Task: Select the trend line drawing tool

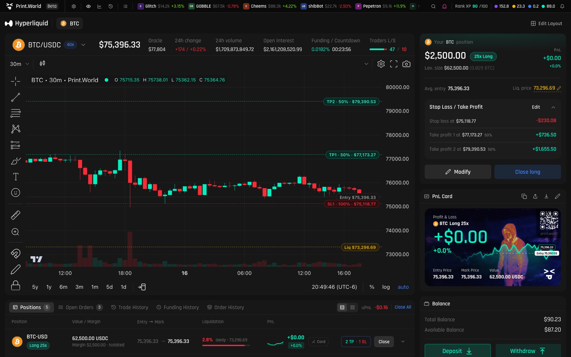Action: pos(15,97)
